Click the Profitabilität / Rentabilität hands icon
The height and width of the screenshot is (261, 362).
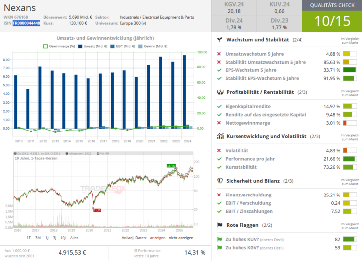coord(220,92)
